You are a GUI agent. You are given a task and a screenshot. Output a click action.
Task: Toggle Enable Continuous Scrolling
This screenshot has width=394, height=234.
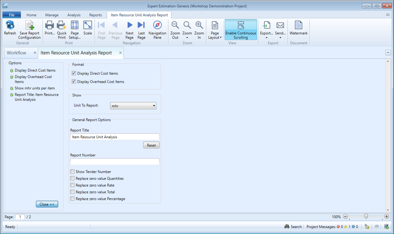241,30
